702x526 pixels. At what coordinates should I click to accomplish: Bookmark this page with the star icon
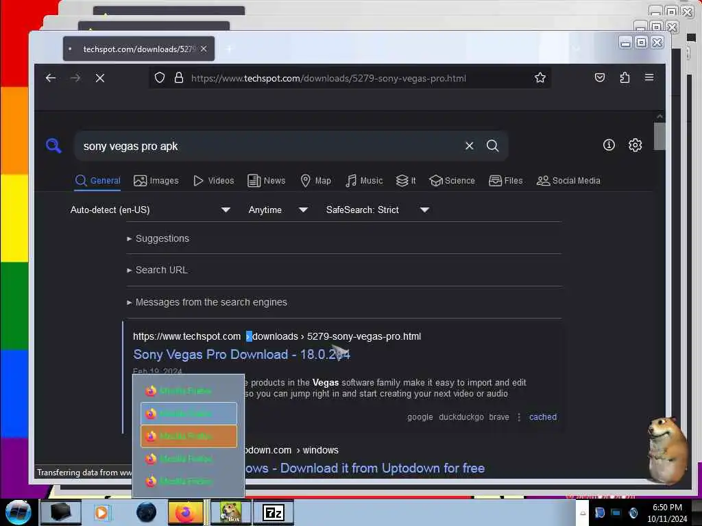click(540, 78)
